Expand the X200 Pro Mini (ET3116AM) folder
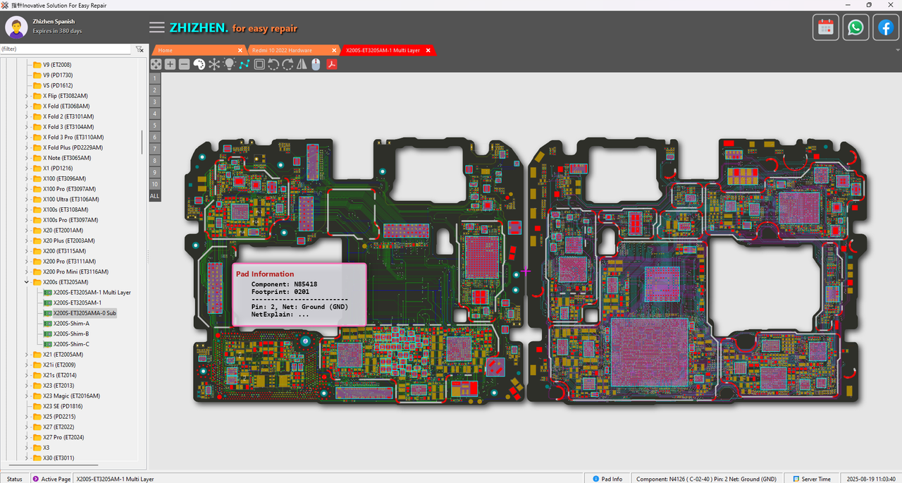This screenshot has height=483, width=902. click(27, 271)
